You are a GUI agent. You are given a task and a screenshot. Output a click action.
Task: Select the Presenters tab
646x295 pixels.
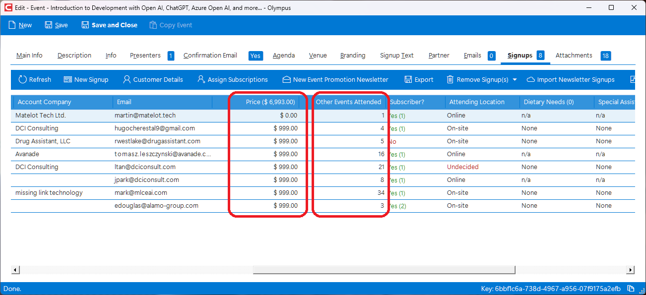point(145,56)
